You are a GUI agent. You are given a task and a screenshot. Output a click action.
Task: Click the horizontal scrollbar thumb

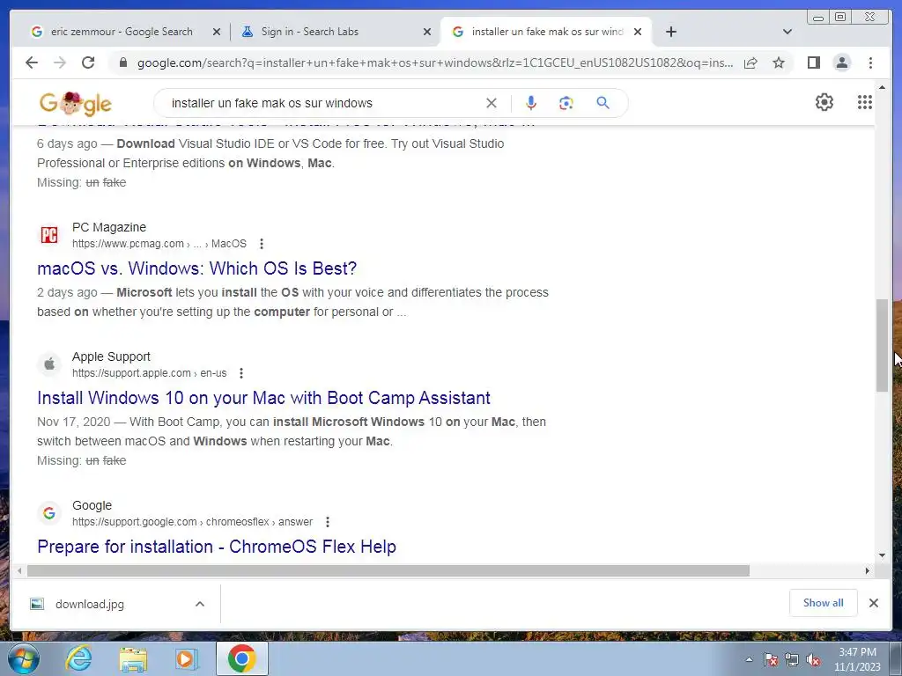pos(388,570)
